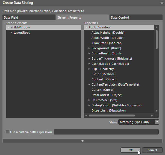
Task: Select childWindow in Scene elements
Action: coord(43,27)
